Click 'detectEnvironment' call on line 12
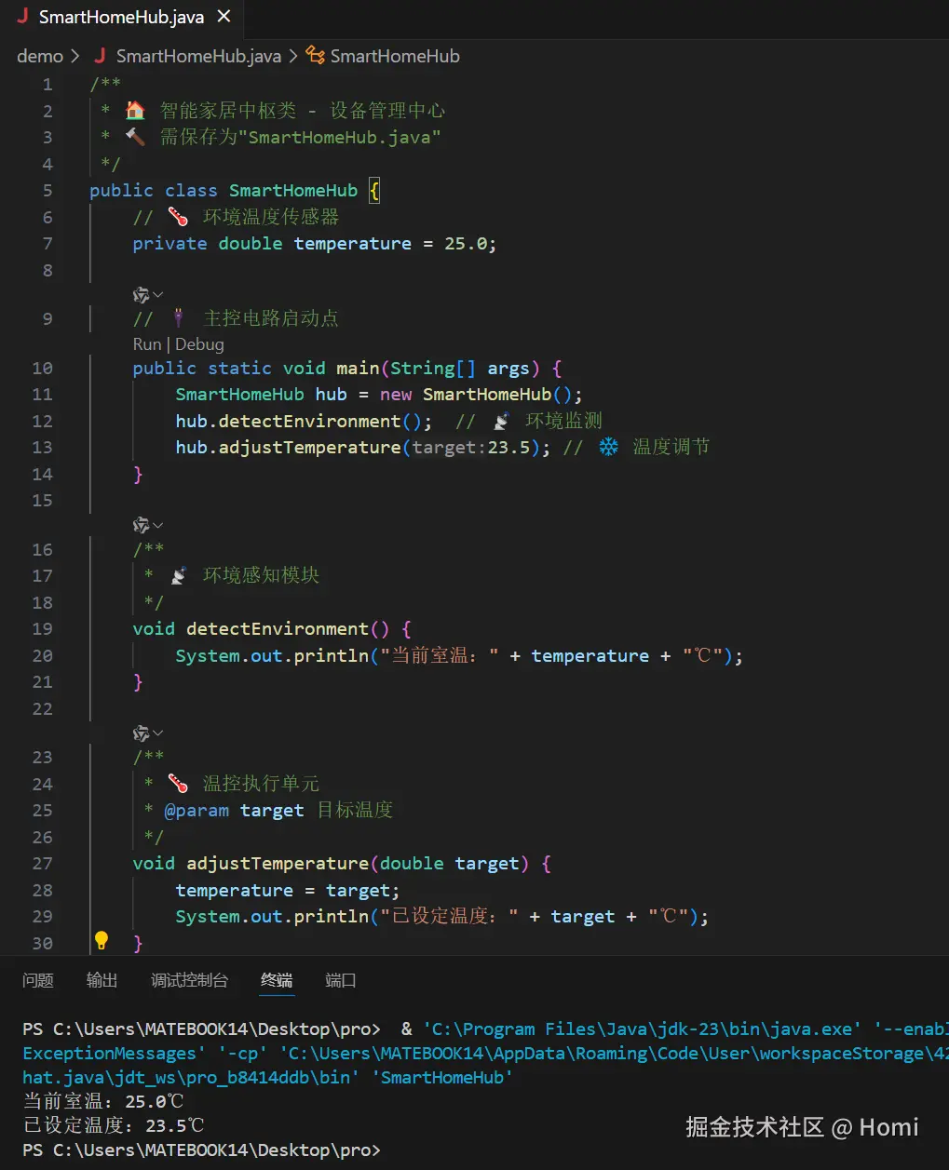Image resolution: width=949 pixels, height=1170 pixels. pyautogui.click(x=309, y=422)
